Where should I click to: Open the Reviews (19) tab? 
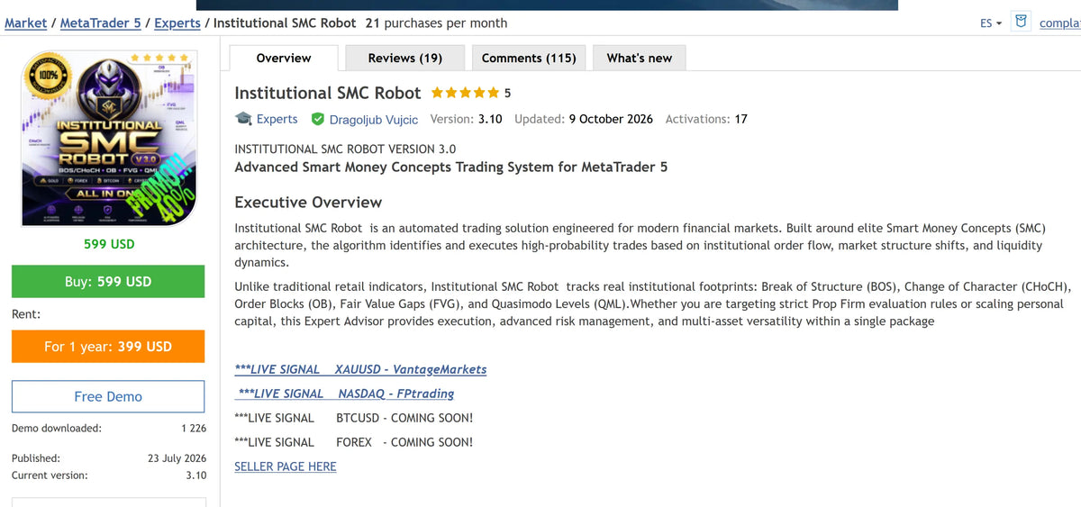(405, 58)
